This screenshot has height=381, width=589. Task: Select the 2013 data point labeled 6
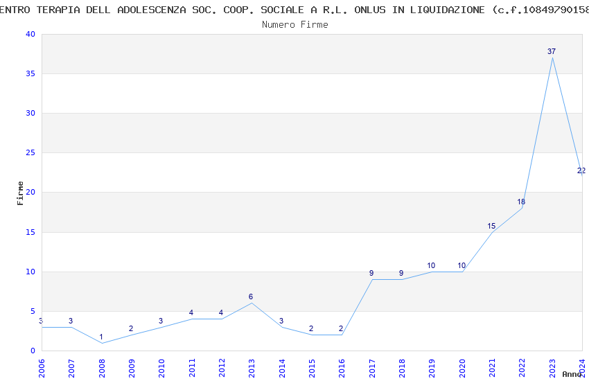click(x=252, y=303)
